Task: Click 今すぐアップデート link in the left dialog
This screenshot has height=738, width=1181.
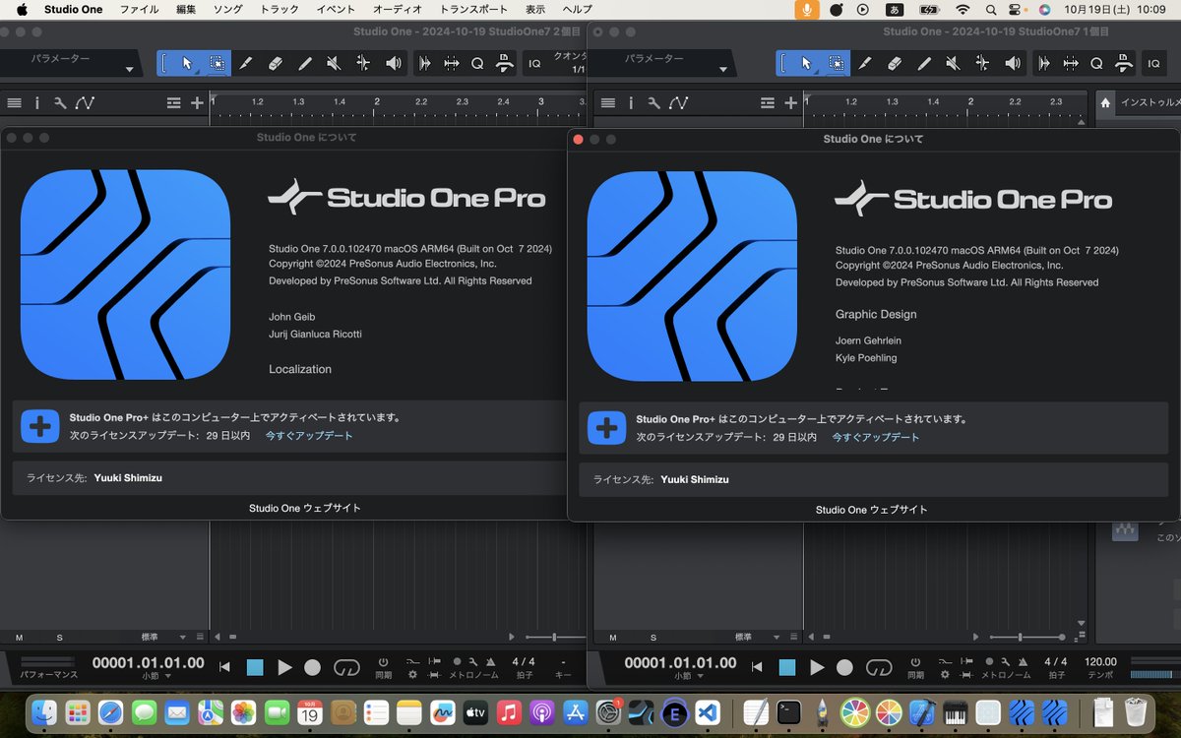Action: [309, 435]
